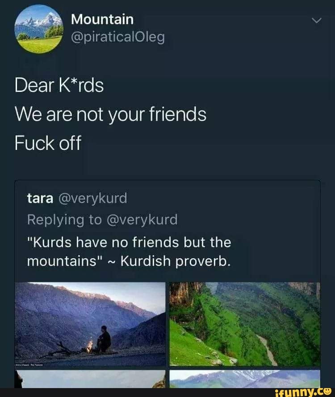Open the bottom-left partial photo
This screenshot has height=397, width=335.
click(x=90, y=379)
